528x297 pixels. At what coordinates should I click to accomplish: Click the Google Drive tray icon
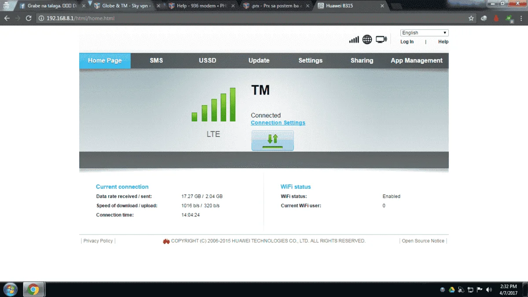(451, 290)
